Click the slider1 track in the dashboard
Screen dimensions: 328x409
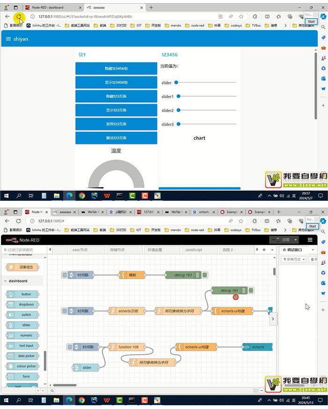point(207,96)
